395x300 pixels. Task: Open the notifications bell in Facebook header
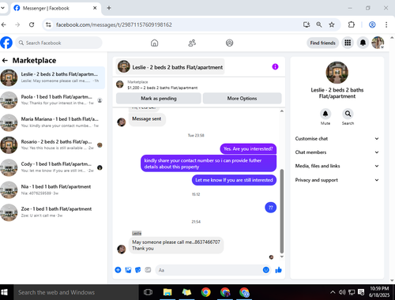click(x=363, y=43)
